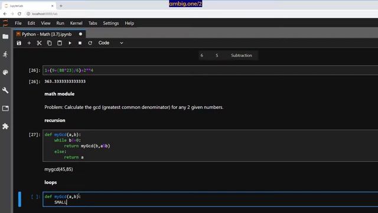Click input cell 26 with arithmetic expression
This screenshot has height=213, width=378.
[210, 70]
